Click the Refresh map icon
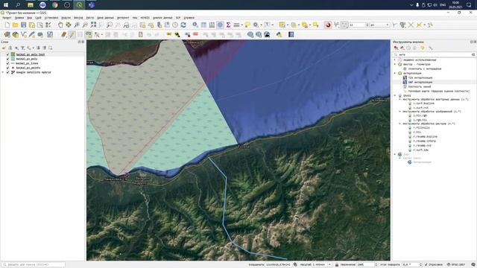The width and height of the screenshot is (477, 268). point(183,25)
